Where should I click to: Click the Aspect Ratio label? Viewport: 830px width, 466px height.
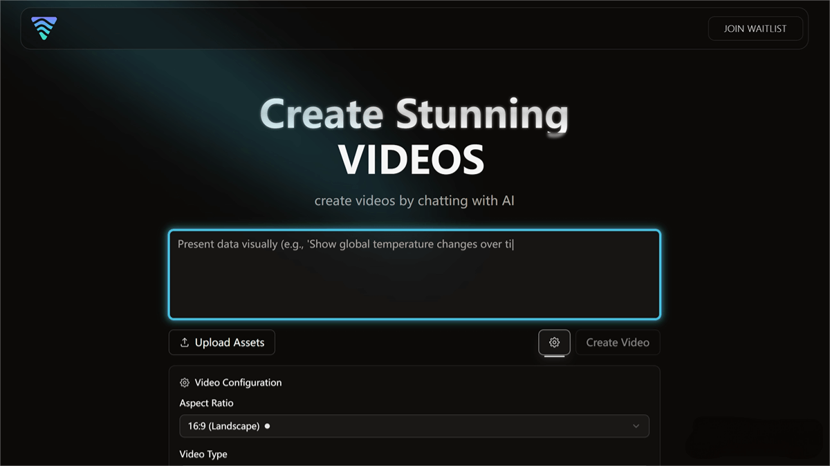pos(206,403)
